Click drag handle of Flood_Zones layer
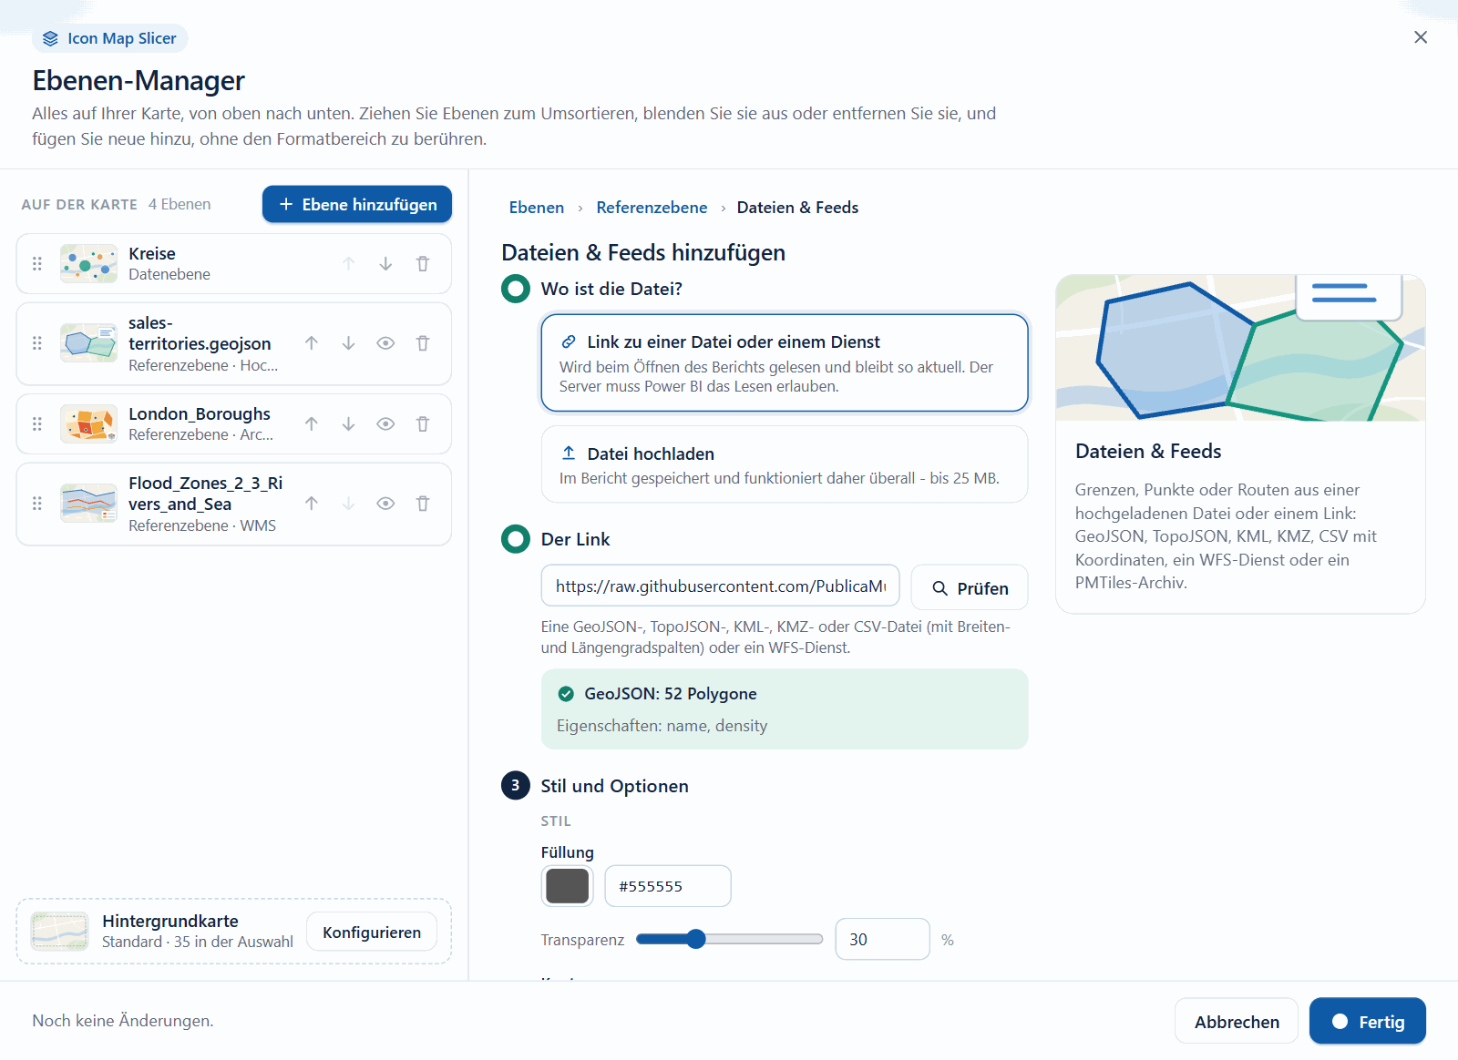Image resolution: width=1458 pixels, height=1060 pixels. [x=37, y=504]
